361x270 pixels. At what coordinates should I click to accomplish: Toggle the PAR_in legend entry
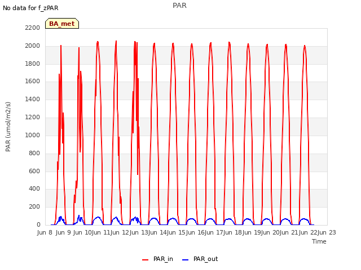[157, 259]
